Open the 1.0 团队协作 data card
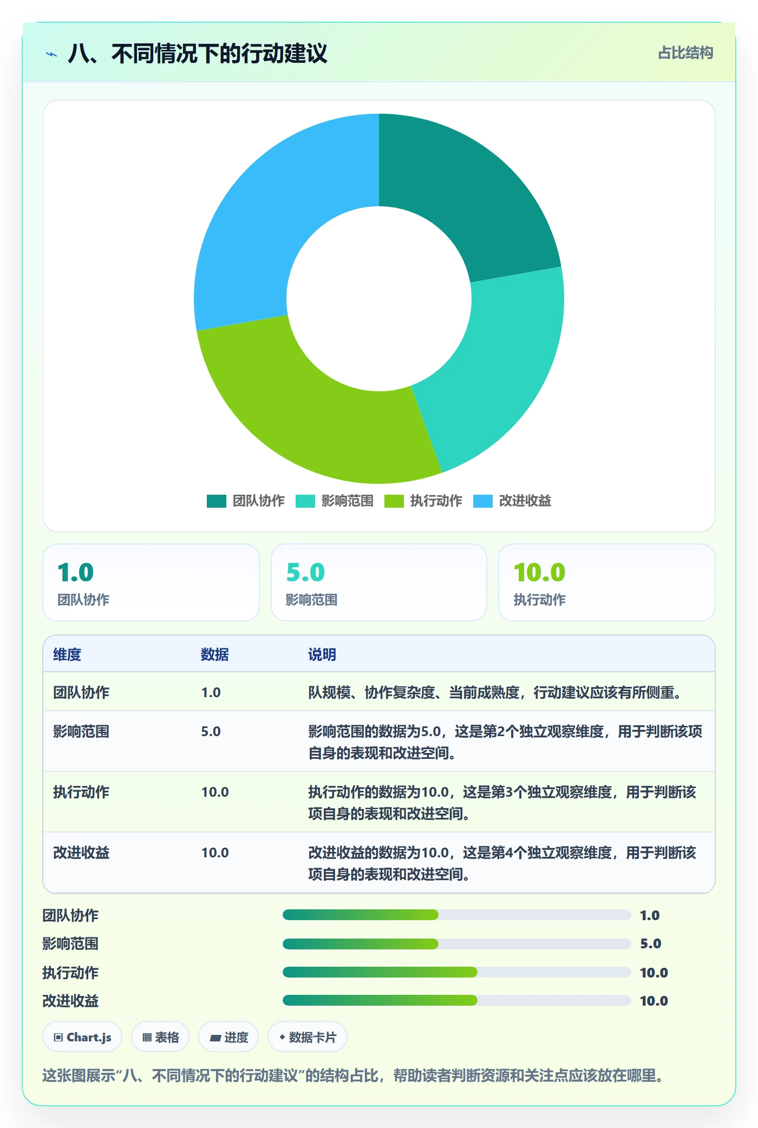The height and width of the screenshot is (1128, 758). click(x=151, y=582)
